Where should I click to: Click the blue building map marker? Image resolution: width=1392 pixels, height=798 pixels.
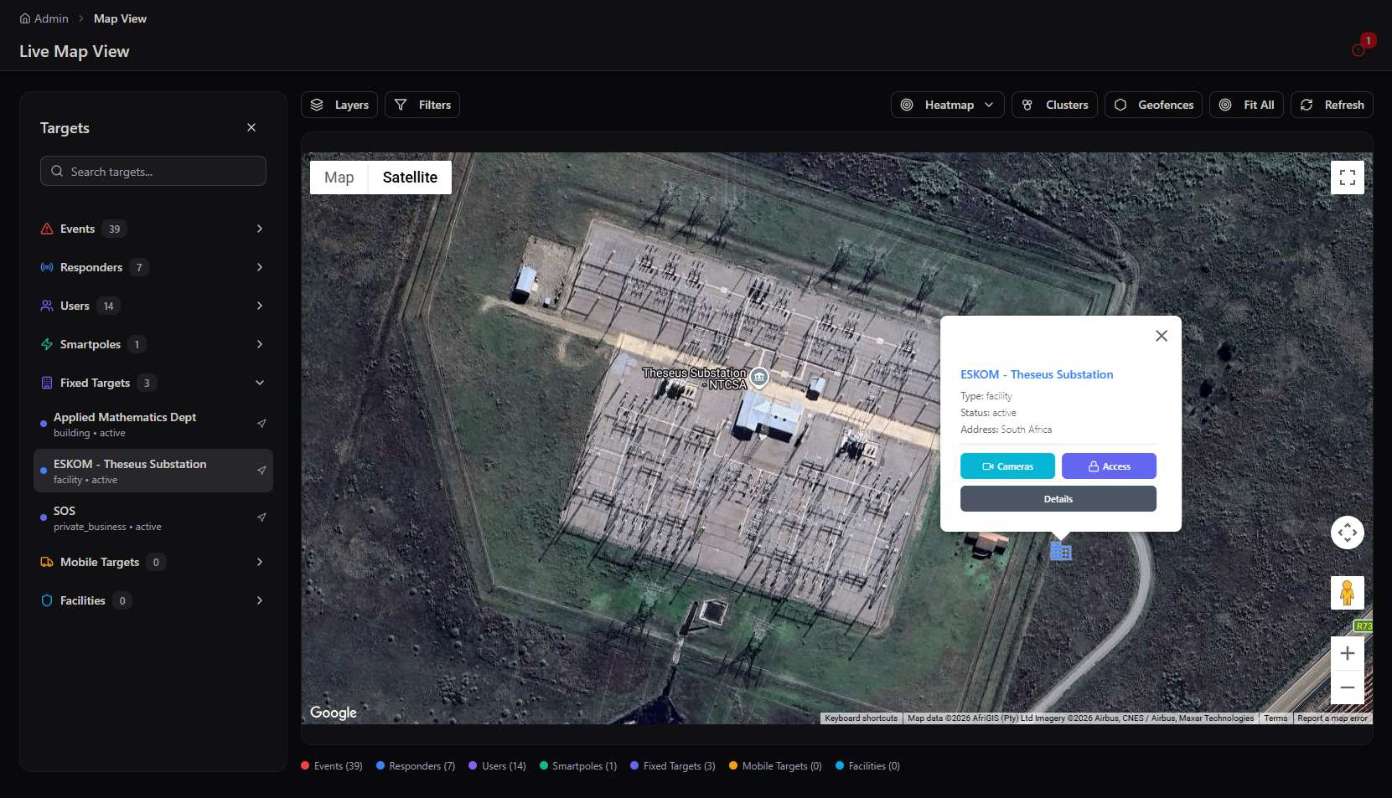[x=1061, y=551]
